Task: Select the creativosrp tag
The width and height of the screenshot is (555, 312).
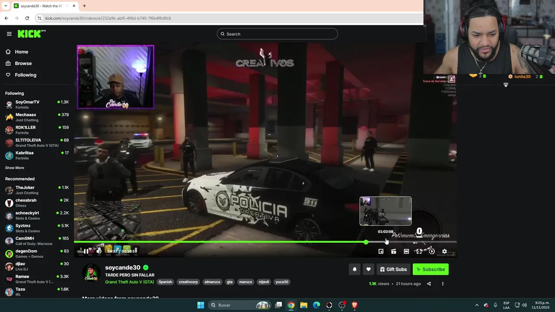Action: coord(188,282)
